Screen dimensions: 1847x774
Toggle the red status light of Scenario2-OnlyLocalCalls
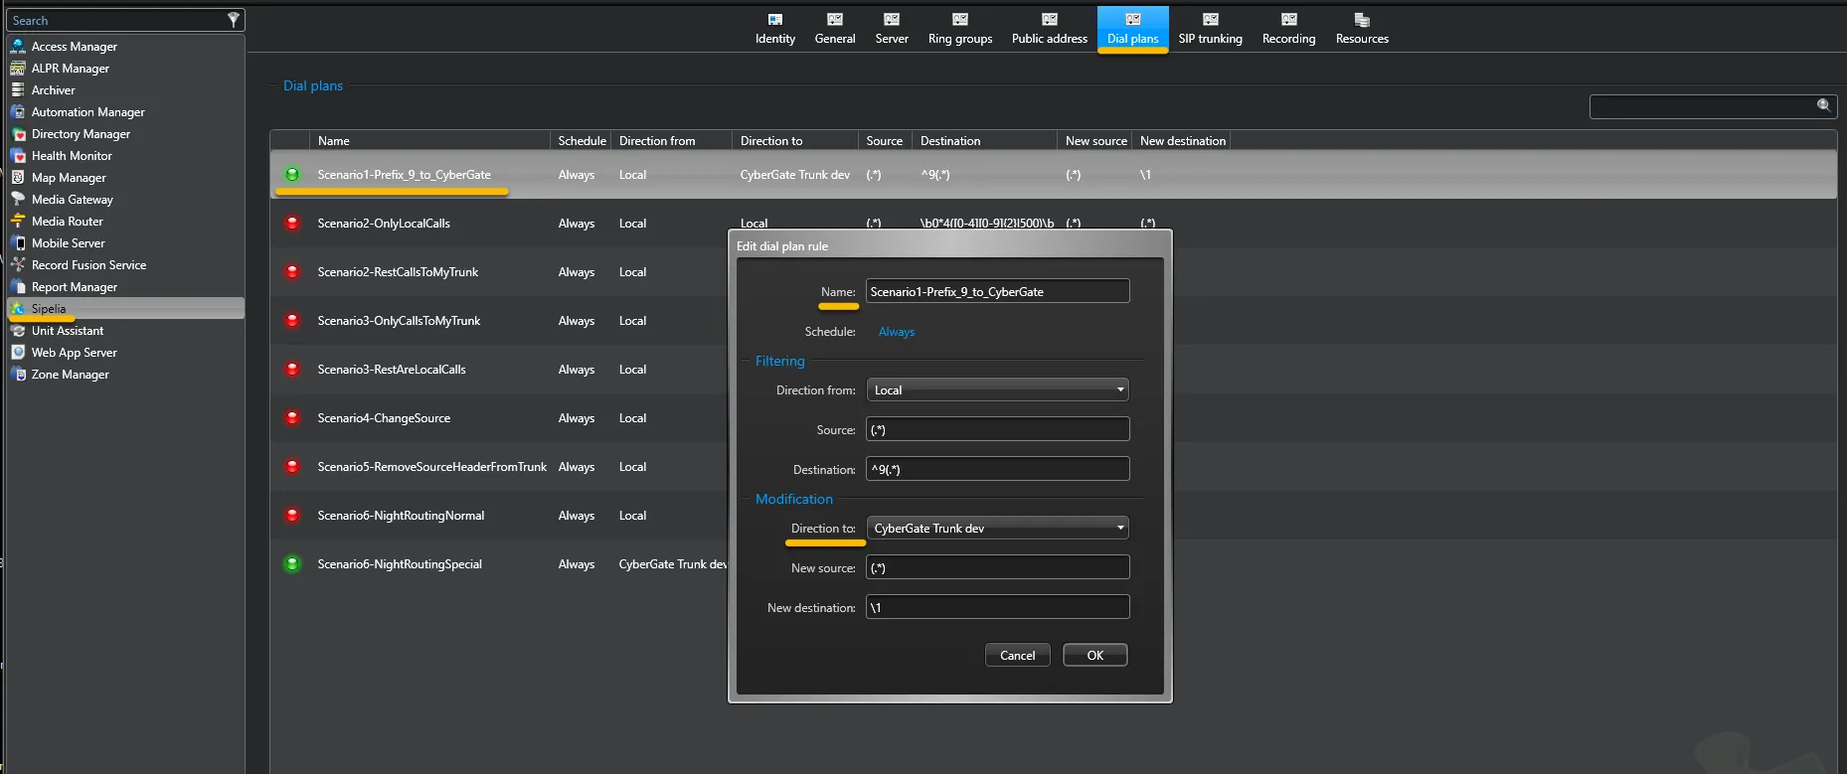click(x=292, y=223)
